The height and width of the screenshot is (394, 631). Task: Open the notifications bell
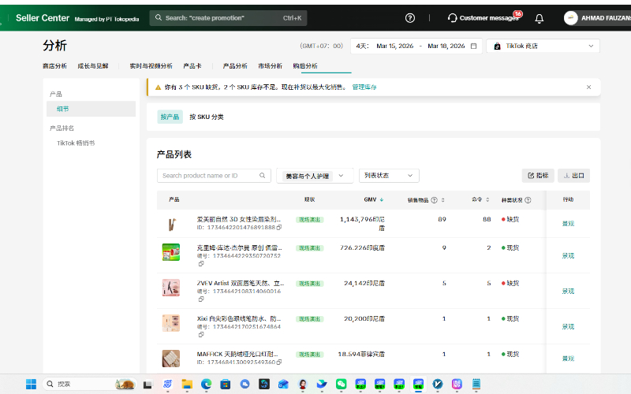(x=540, y=18)
